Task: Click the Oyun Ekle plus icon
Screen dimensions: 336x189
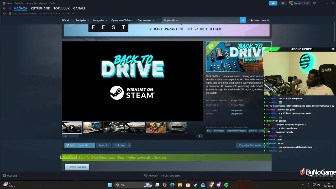Action: 4,176
